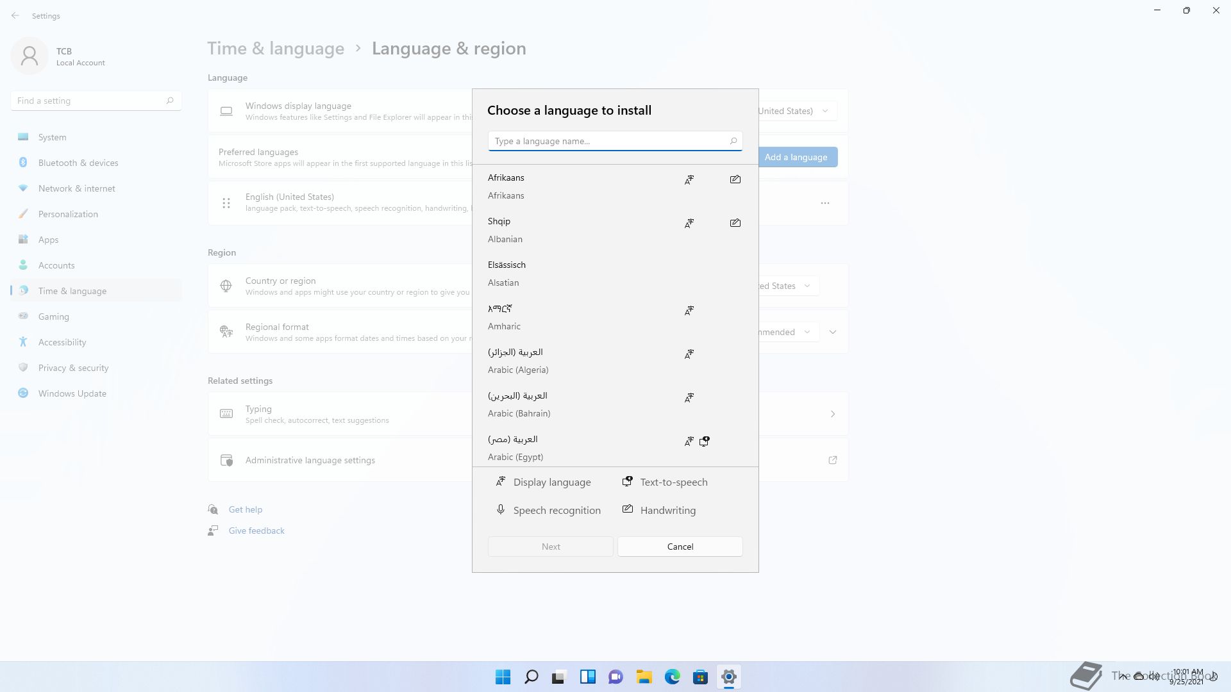Open taskbar Search
The image size is (1231, 692).
pos(532,677)
